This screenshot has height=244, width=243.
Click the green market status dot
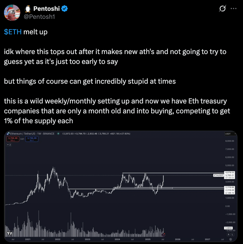point(58,133)
